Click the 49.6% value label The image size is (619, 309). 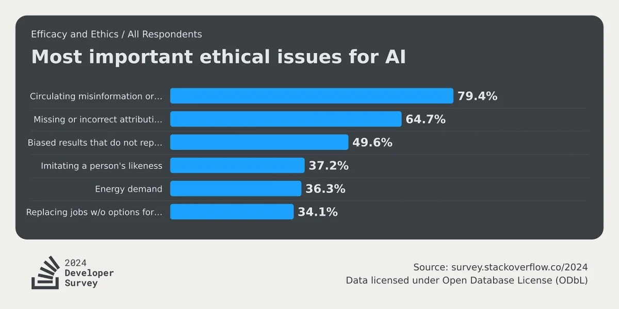[x=372, y=142]
